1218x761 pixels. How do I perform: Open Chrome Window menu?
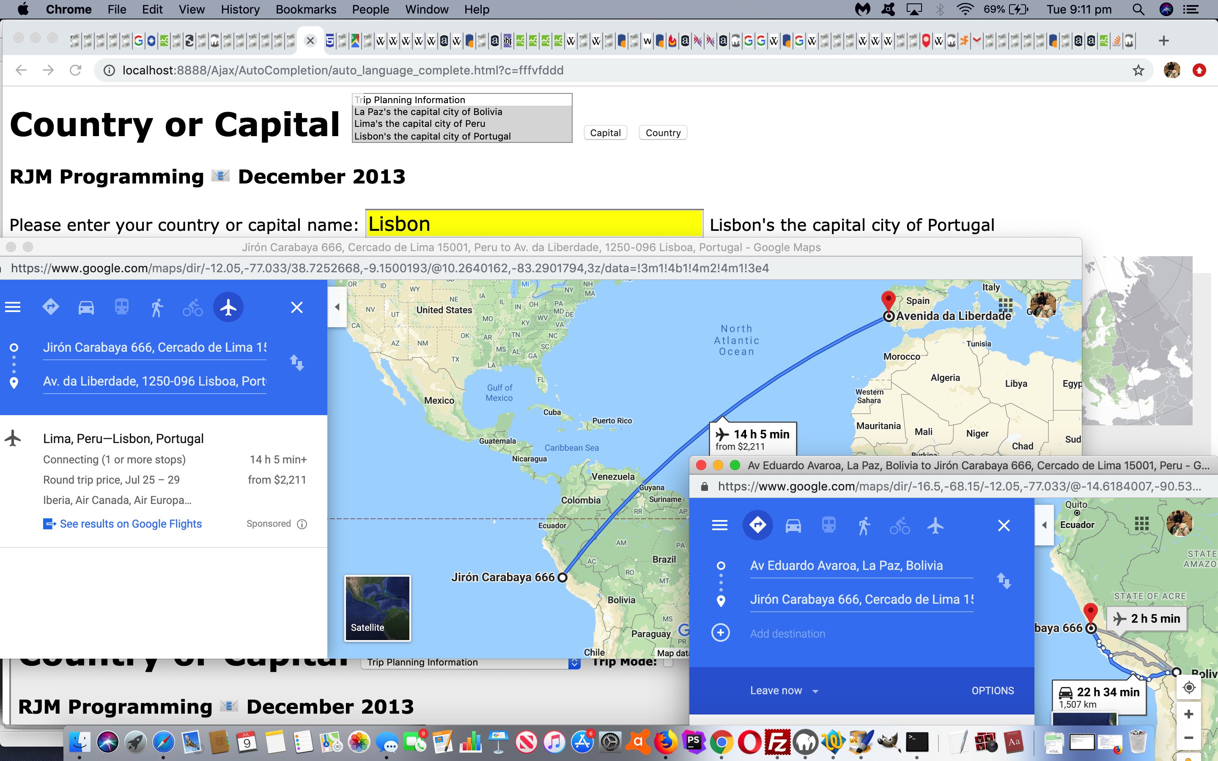427,10
